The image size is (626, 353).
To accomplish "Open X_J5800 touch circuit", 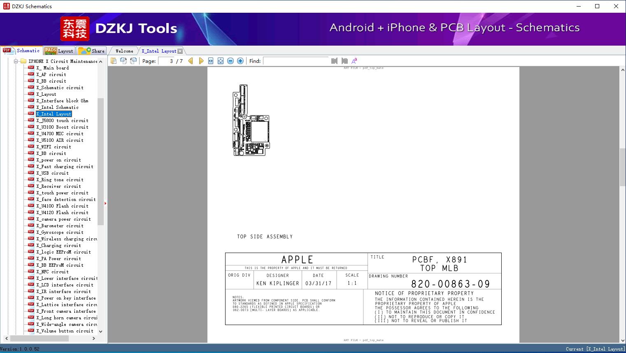I will [x=62, y=120].
